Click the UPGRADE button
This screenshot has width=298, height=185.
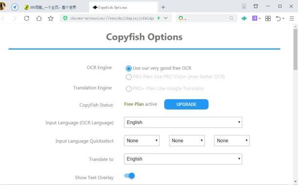click(x=186, y=104)
